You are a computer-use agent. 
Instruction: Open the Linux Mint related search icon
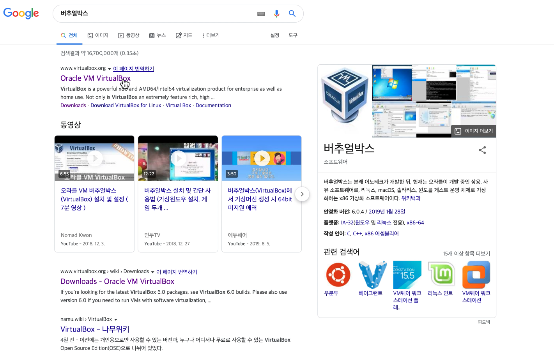coord(442,275)
